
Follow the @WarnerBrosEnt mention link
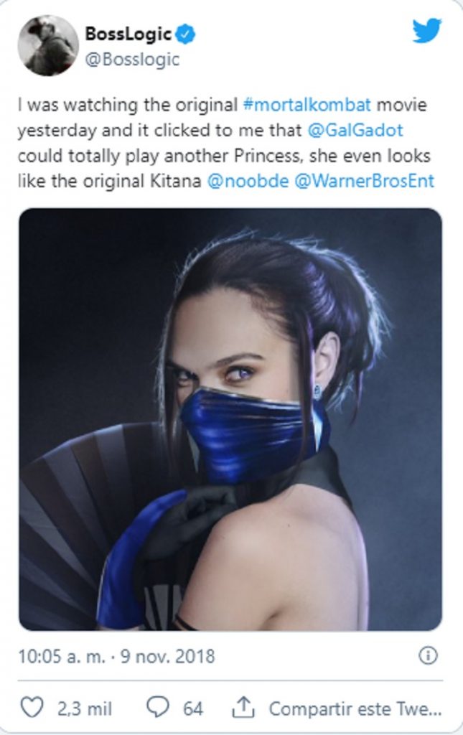(x=364, y=181)
